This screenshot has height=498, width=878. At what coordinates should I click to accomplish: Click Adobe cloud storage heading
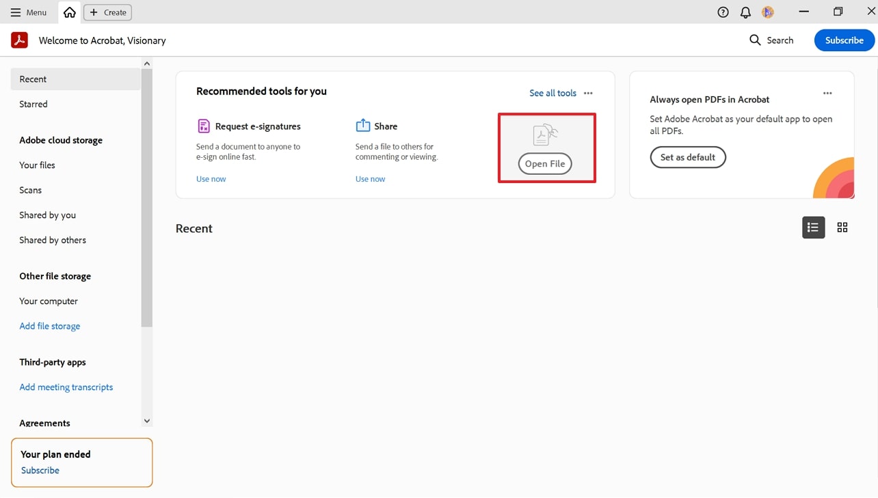point(61,140)
